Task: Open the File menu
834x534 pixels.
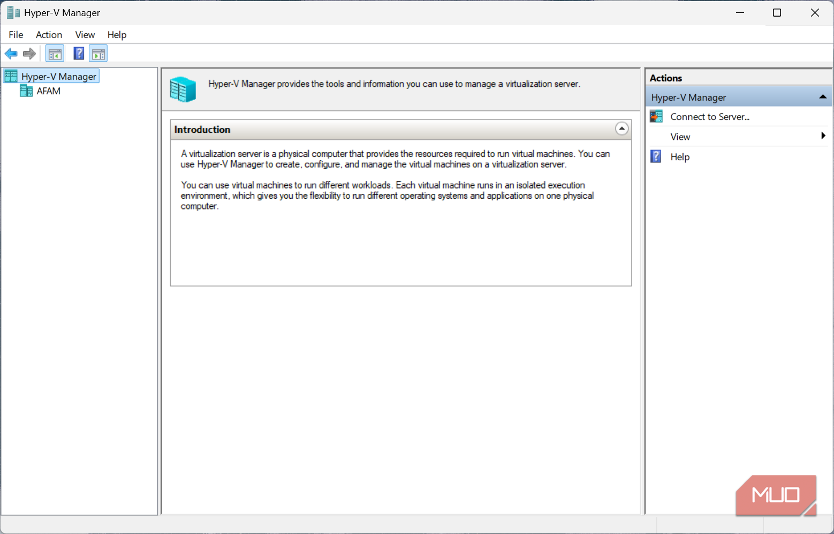Action: 16,35
